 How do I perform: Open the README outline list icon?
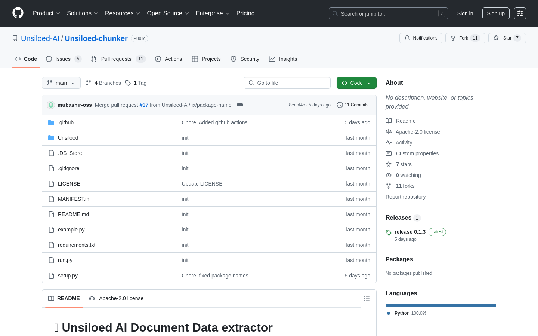pyautogui.click(x=367, y=299)
